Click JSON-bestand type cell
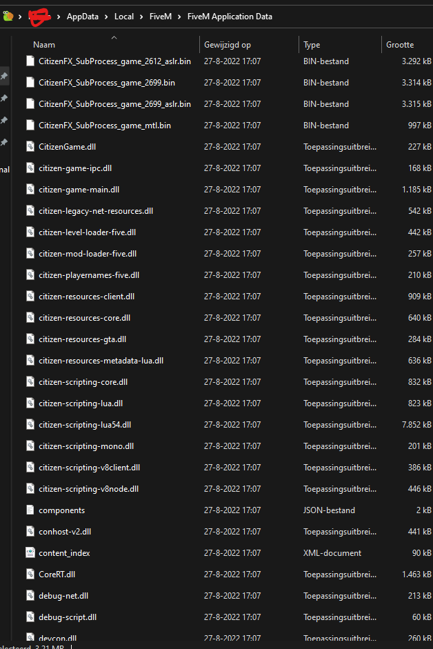 pyautogui.click(x=329, y=510)
